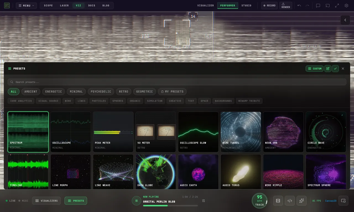Open the code editor brackets icon
Viewport: 354px width, 212px height.
click(290, 201)
